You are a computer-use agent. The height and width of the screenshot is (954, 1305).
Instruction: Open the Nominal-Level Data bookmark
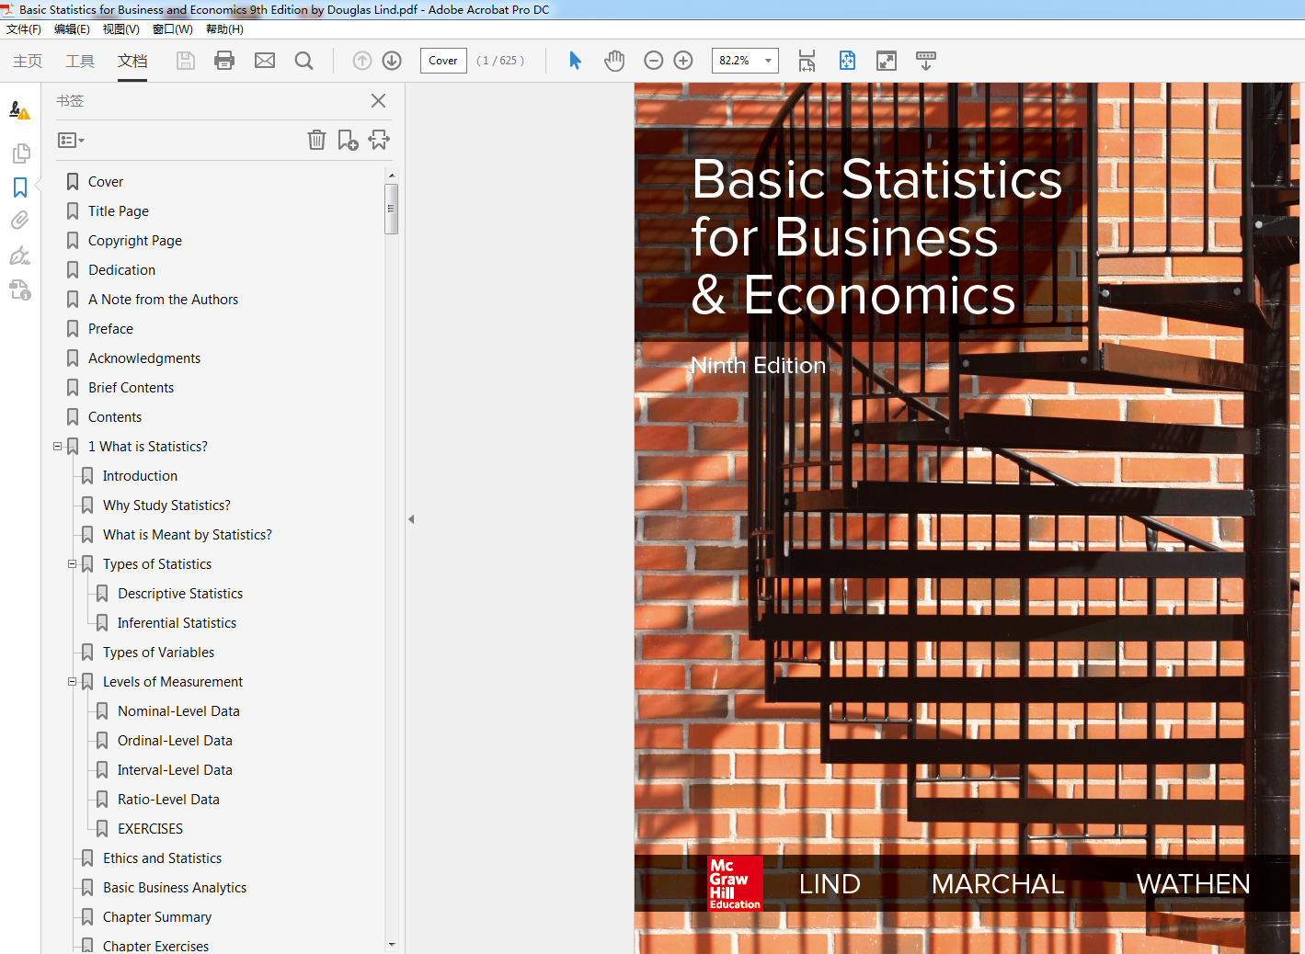178,711
